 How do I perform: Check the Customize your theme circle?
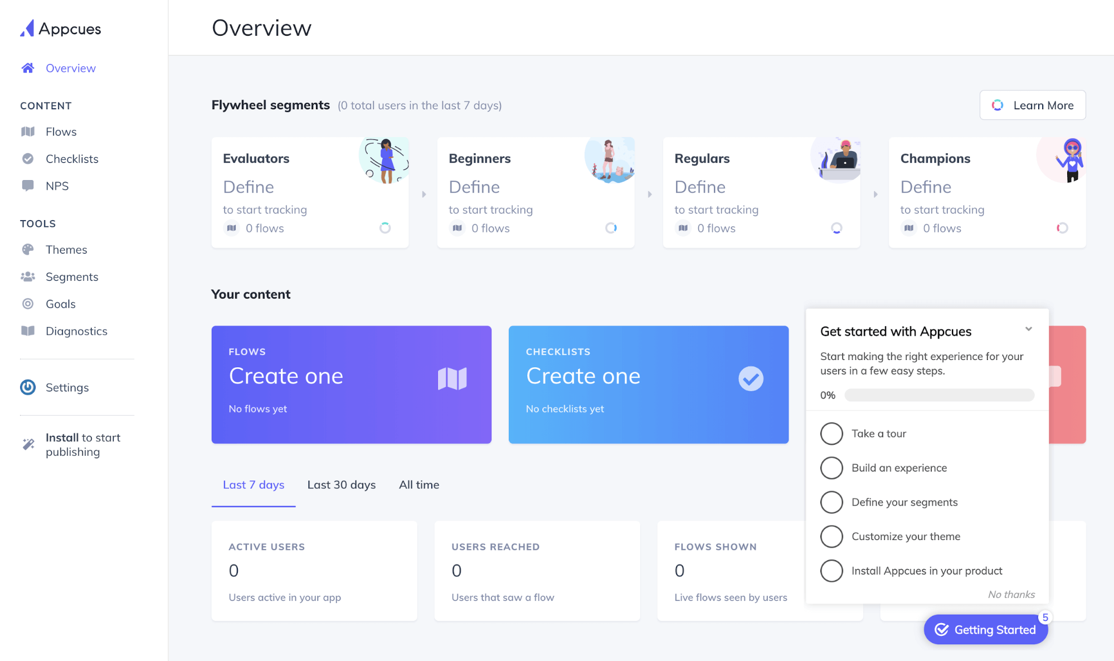(x=831, y=537)
